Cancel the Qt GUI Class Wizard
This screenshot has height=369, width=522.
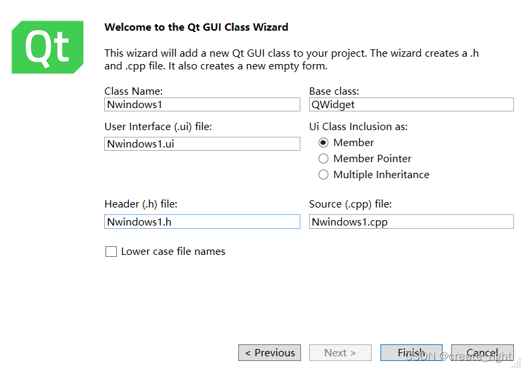pyautogui.click(x=483, y=353)
